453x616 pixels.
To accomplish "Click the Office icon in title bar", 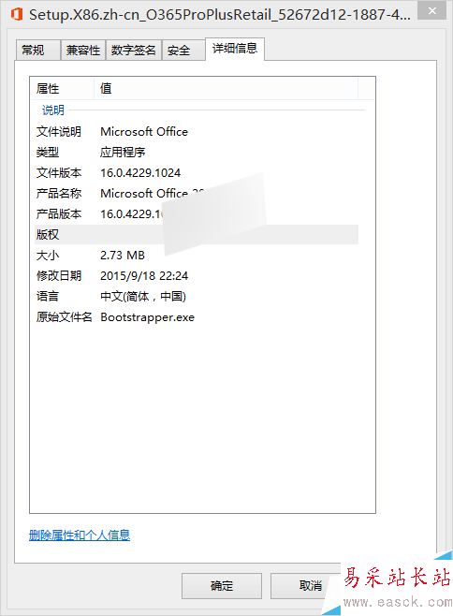I will click(x=17, y=15).
